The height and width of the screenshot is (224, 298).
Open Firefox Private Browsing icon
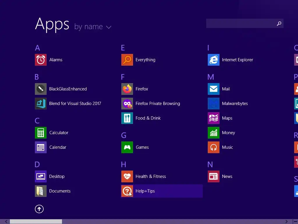(x=127, y=104)
